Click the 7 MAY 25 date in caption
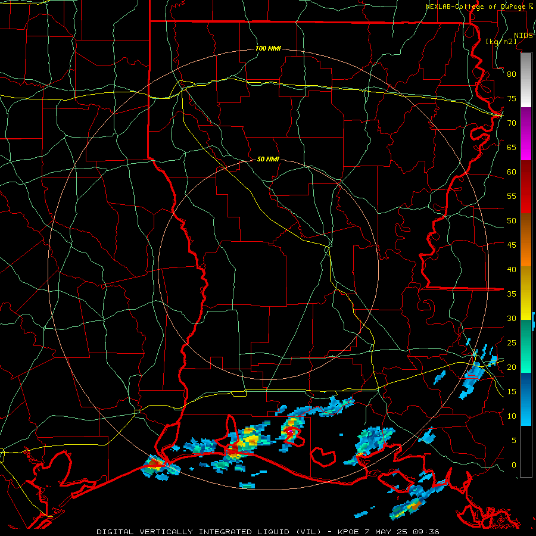 click(385, 532)
